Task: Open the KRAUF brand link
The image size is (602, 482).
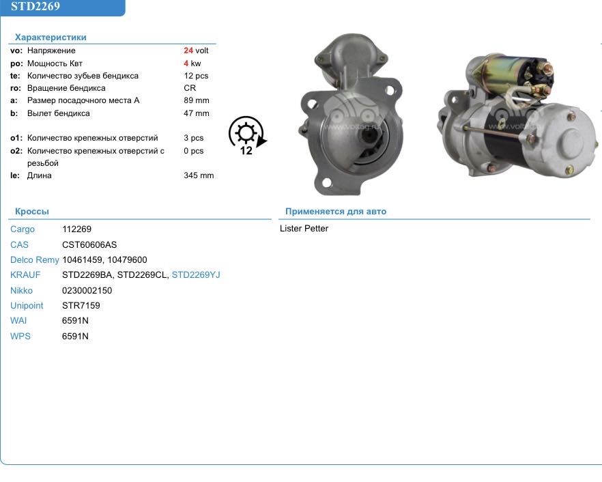Action: (x=25, y=275)
